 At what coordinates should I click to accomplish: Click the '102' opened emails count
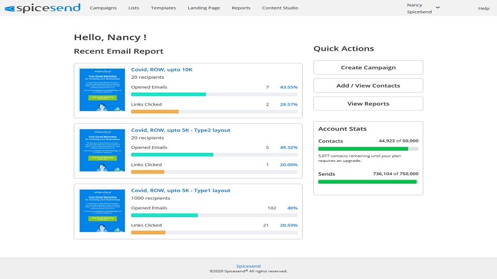point(271,208)
